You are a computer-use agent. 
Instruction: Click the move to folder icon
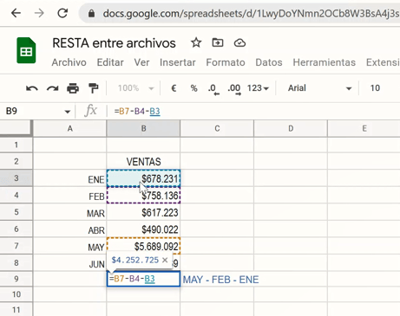[218, 42]
